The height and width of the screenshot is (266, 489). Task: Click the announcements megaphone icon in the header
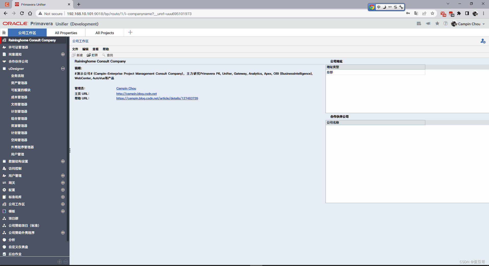428,23
